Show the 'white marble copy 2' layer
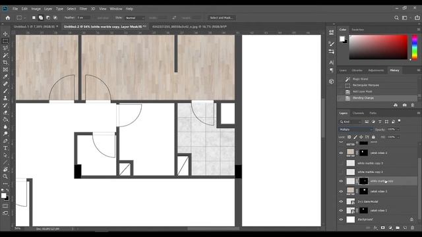This screenshot has height=237, width=422. [341, 172]
